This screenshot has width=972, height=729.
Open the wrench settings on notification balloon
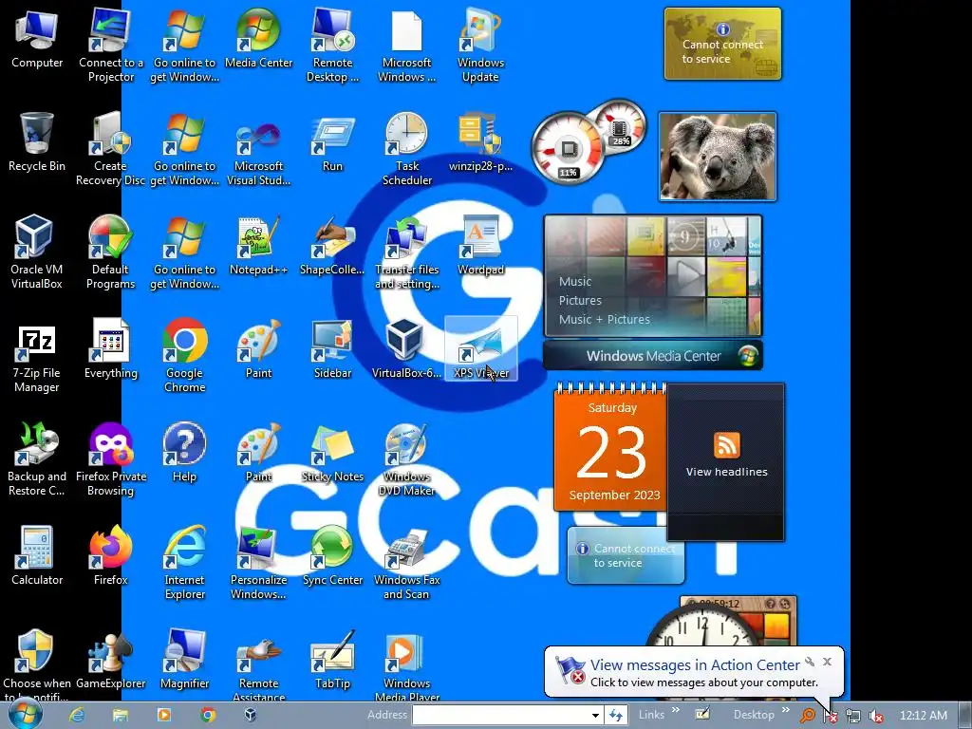click(x=810, y=662)
